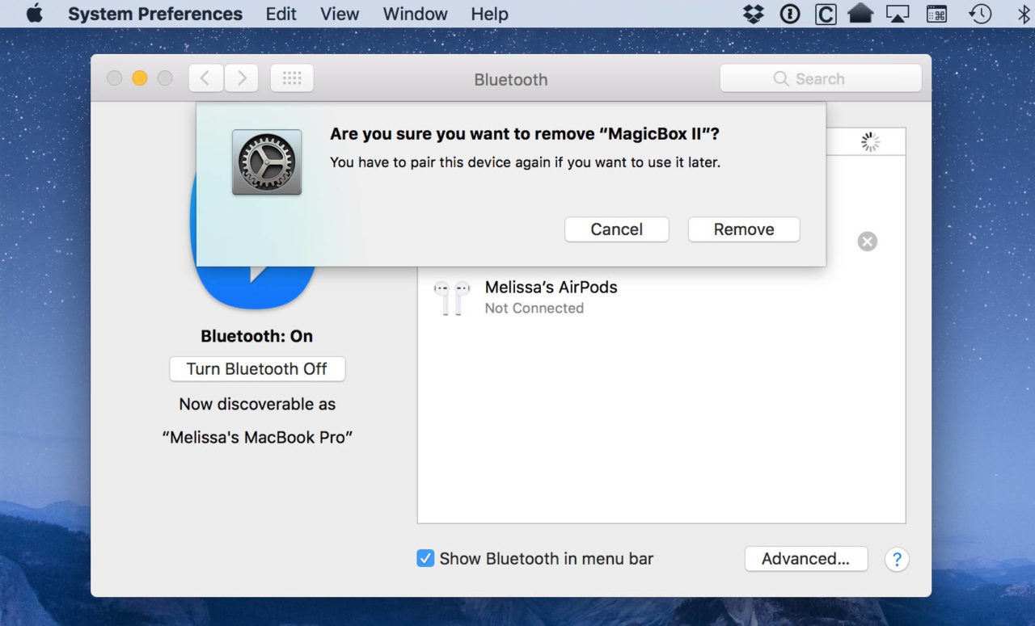Confirm Remove for MagicBox II

[744, 229]
